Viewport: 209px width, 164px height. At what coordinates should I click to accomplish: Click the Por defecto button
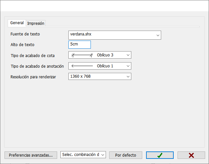pyautogui.click(x=126, y=155)
